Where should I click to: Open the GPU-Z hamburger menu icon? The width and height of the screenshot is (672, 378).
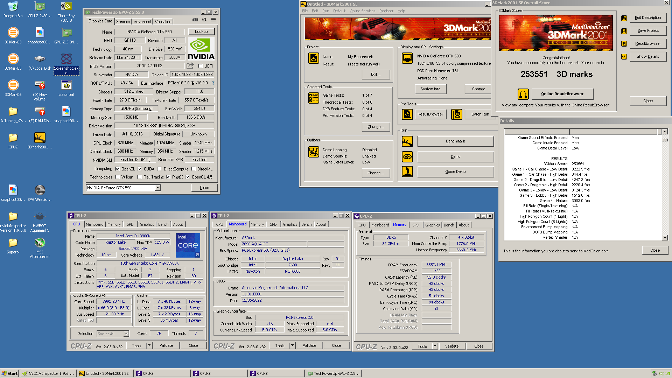coord(213,20)
